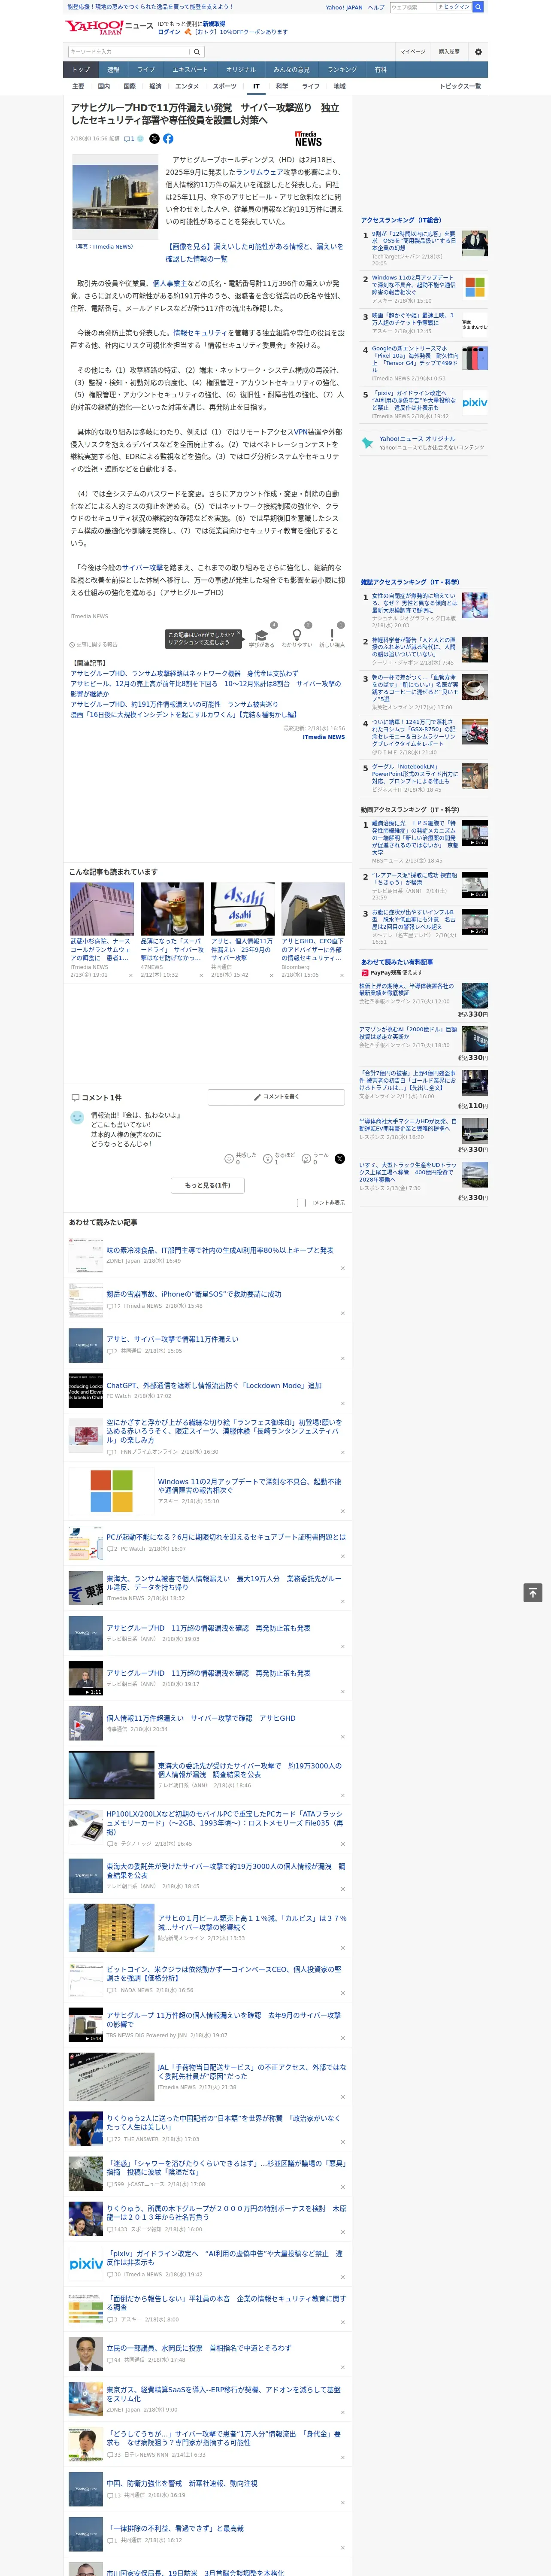The height and width of the screenshot is (2576, 551).
Task: Click the scroll-to-top arrow button
Action: pyautogui.click(x=533, y=1593)
